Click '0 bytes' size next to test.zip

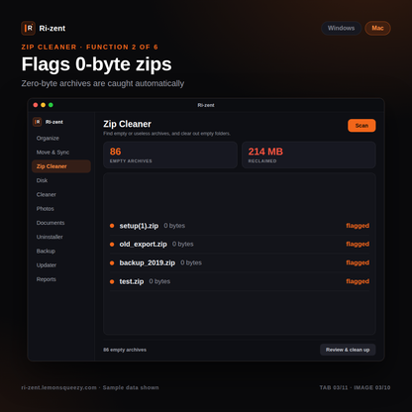coord(159,281)
